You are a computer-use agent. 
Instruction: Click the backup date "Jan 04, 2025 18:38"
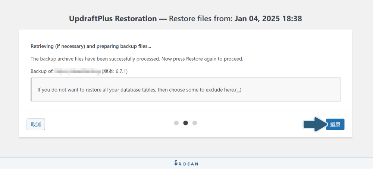268,19
